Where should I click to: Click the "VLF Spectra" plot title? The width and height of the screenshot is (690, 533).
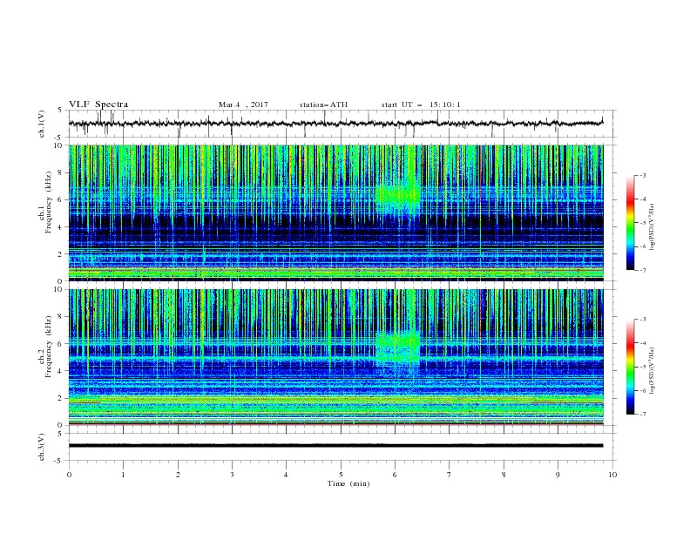(98, 105)
